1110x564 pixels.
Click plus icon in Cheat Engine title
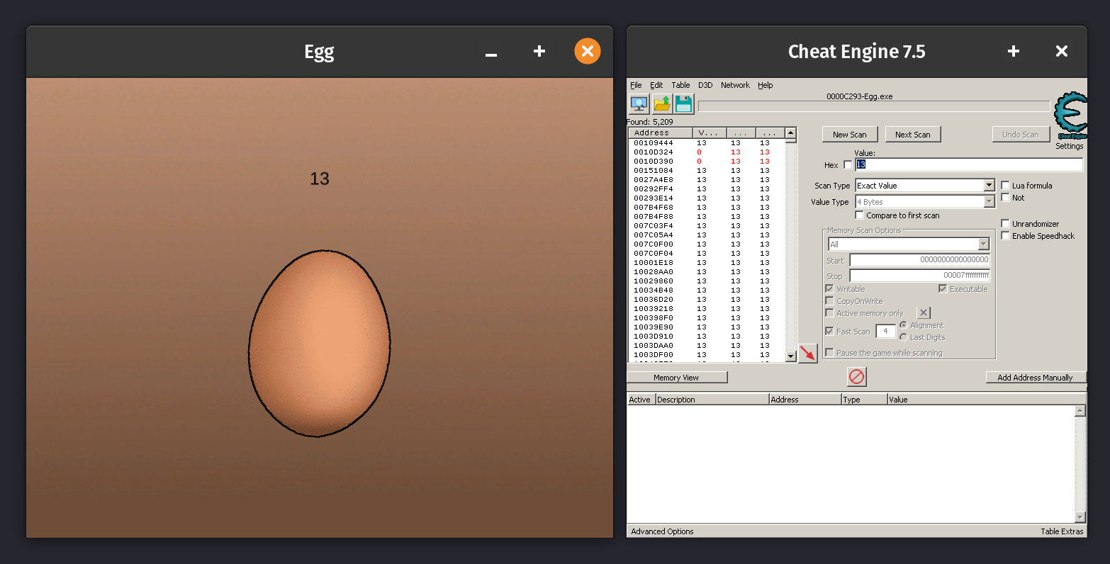pyautogui.click(x=1014, y=51)
